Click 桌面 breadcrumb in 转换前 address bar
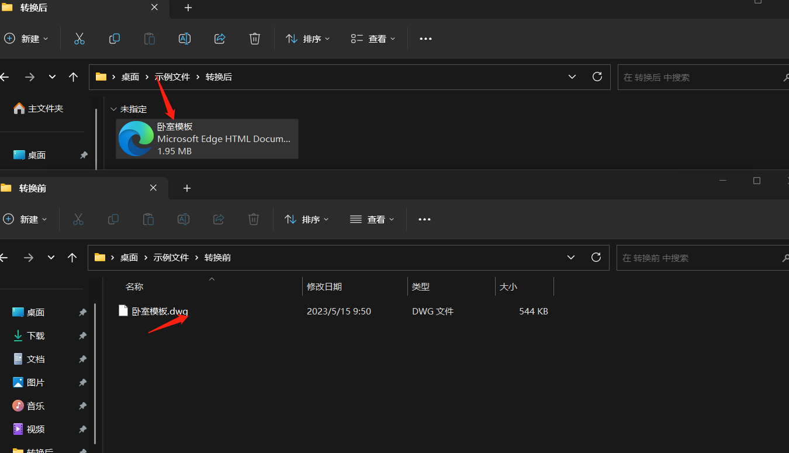This screenshot has height=453, width=789. point(129,258)
